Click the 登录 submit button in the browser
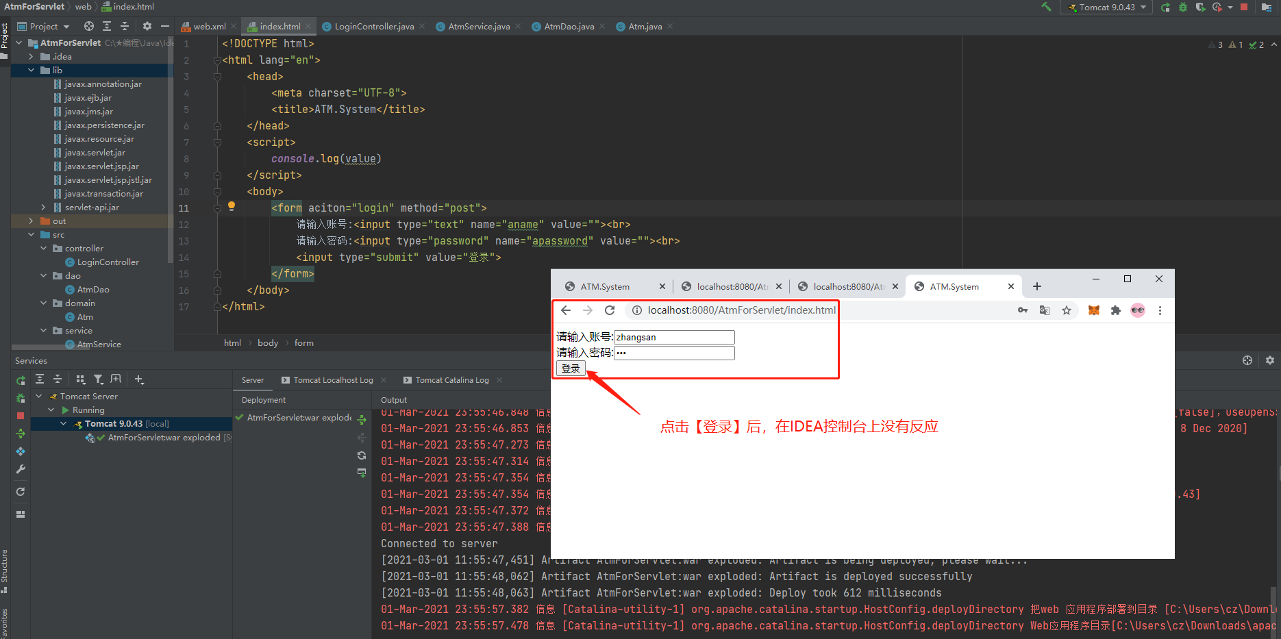 point(571,368)
